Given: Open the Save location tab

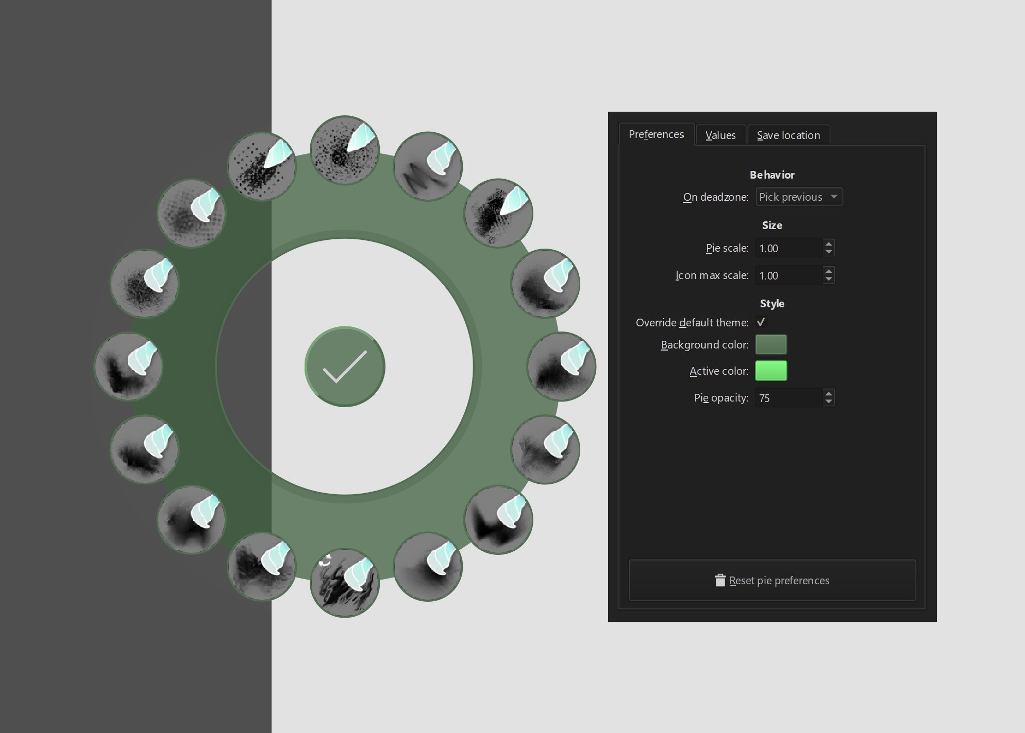Looking at the screenshot, I should tap(788, 135).
